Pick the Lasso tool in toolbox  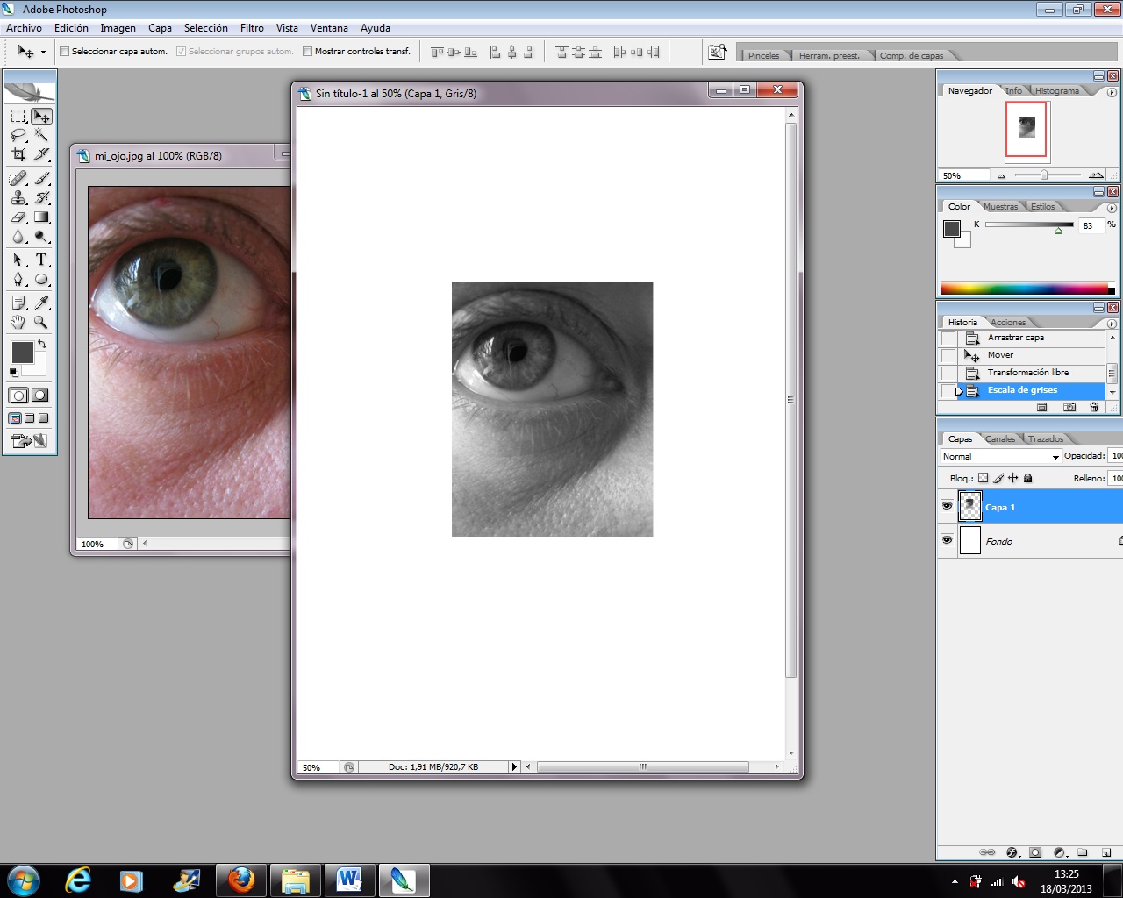click(x=18, y=135)
